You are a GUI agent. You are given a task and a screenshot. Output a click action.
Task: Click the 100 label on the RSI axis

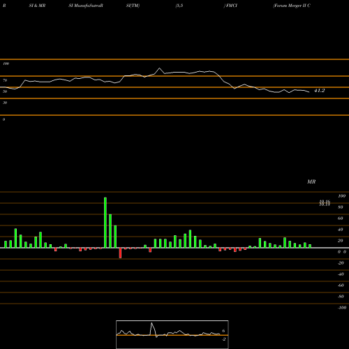tap(6, 64)
